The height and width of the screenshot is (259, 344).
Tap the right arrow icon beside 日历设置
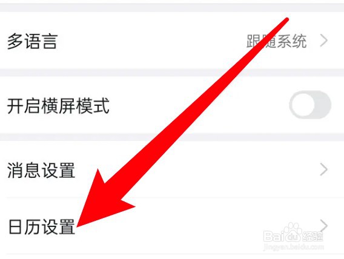[324, 226]
